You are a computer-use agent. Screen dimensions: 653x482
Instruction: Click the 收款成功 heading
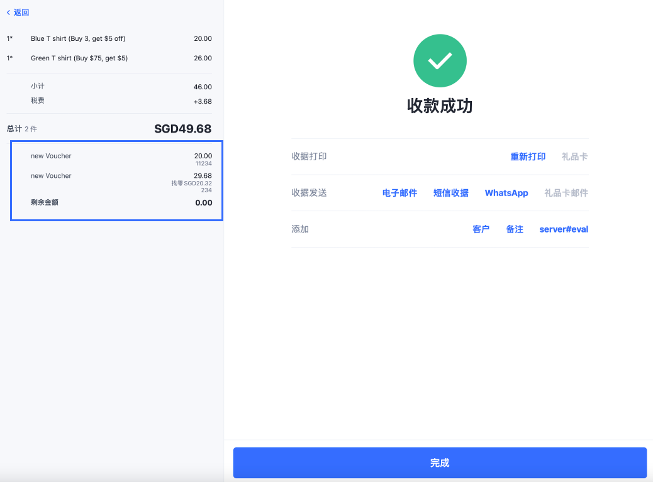click(x=440, y=106)
